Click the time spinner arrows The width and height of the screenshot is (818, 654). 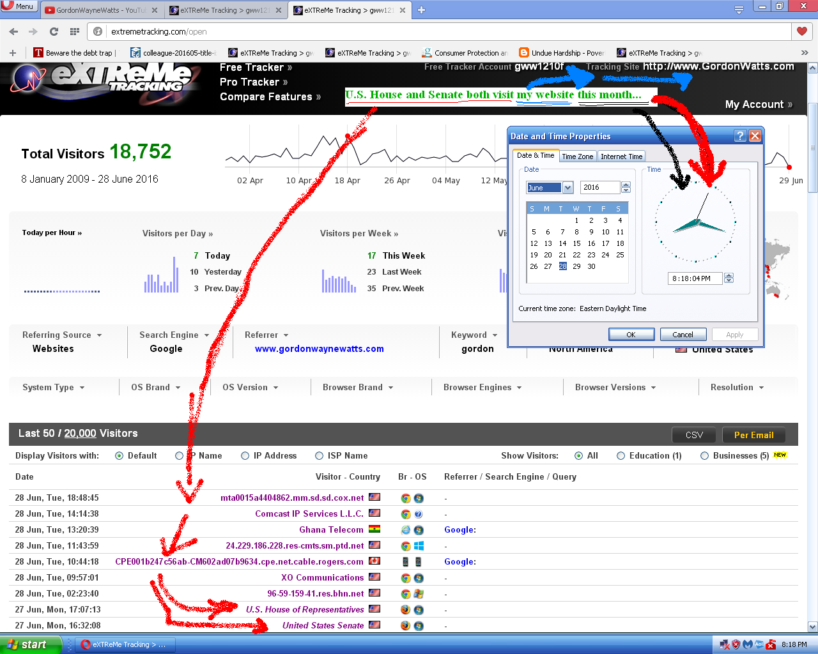pos(729,278)
